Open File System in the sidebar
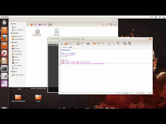Image resolution: width=166 pixels, height=124 pixels. click(17, 65)
